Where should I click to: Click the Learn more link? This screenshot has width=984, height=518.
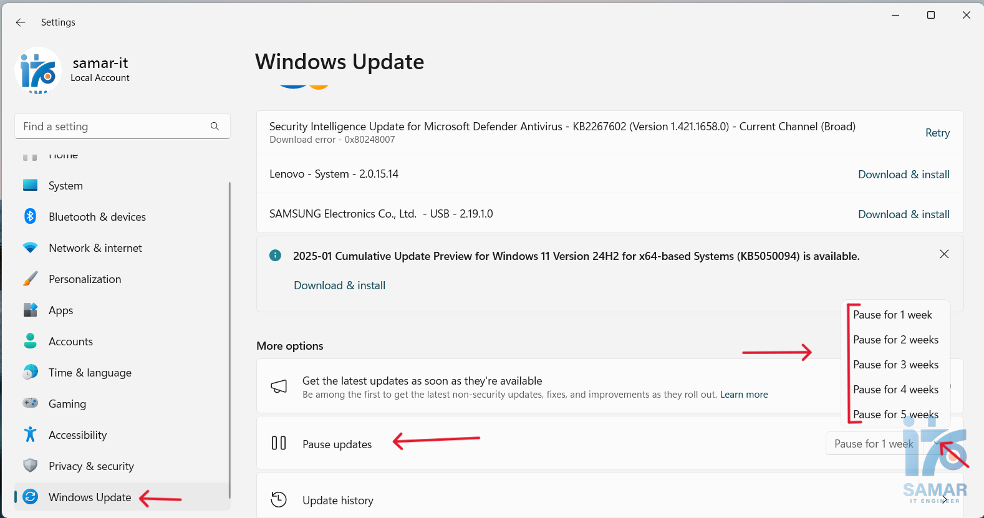tap(744, 395)
